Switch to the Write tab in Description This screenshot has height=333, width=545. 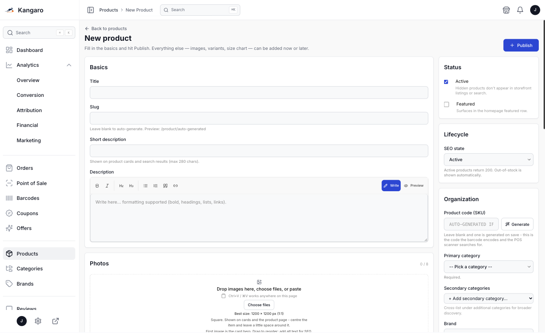pos(391,186)
